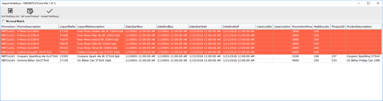Click Liquorfile number 67105
Screen dimensions: 383x101
(67, 31)
